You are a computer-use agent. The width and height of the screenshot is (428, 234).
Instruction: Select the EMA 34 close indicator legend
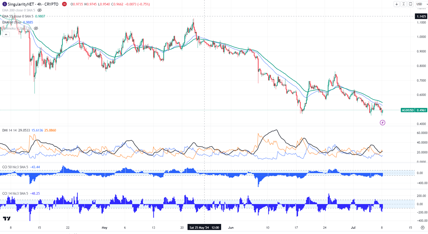12,22
